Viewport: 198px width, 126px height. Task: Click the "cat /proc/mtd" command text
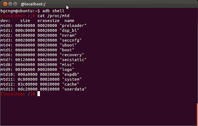tap(54, 15)
